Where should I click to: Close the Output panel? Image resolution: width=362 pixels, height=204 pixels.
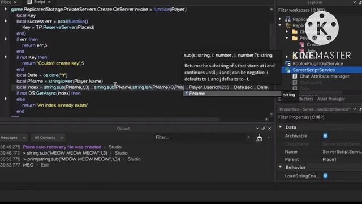click(270, 128)
